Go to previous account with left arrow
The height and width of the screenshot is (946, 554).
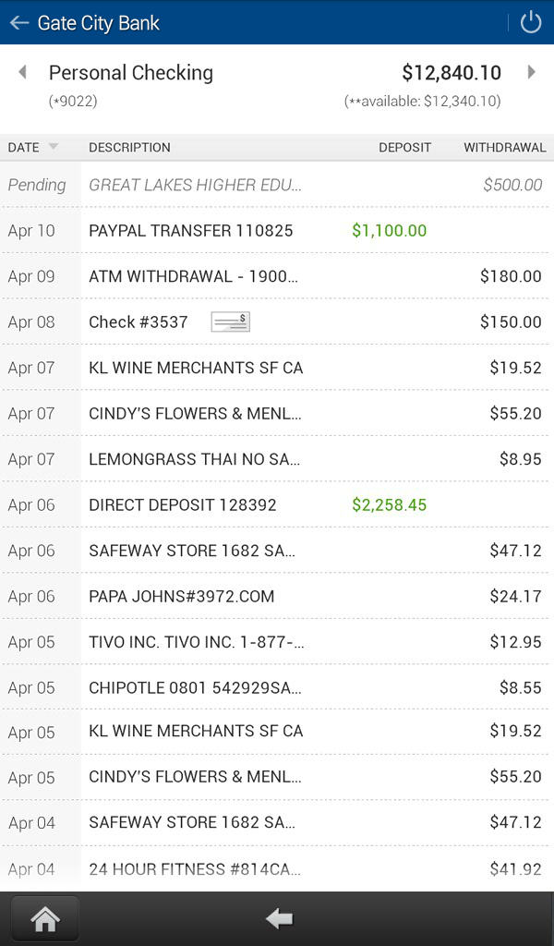tap(22, 72)
